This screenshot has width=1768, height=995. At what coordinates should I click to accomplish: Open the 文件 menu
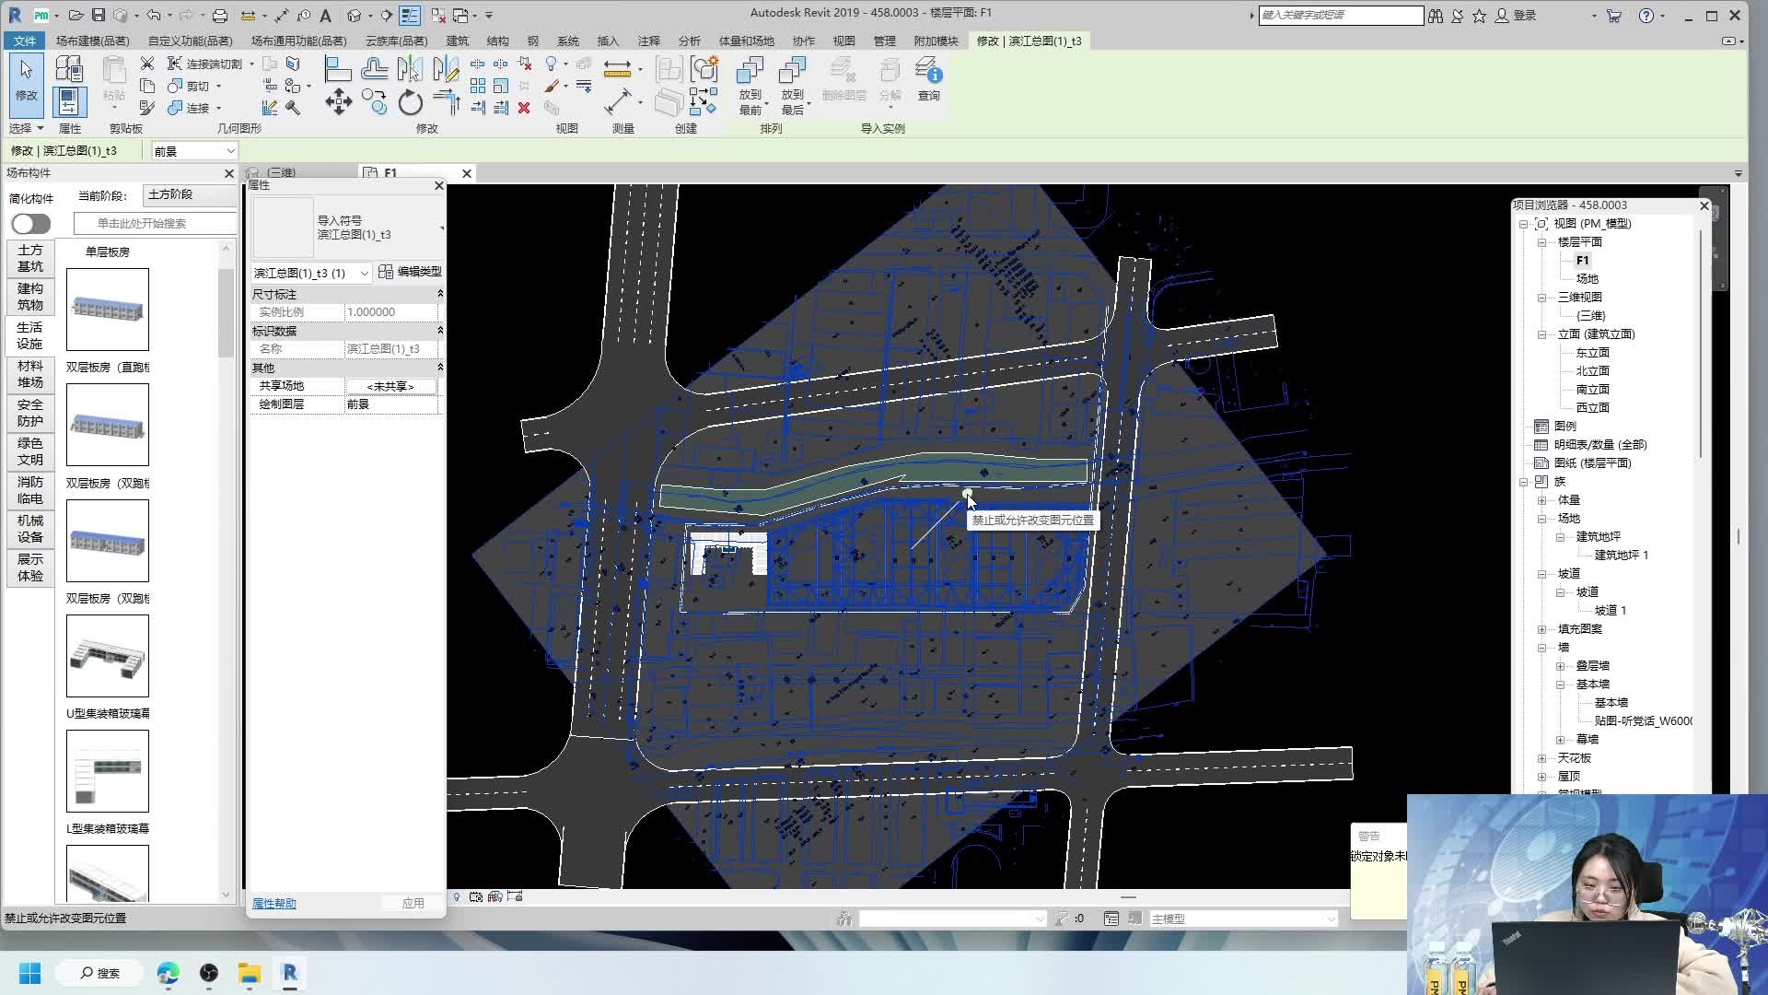(x=25, y=41)
